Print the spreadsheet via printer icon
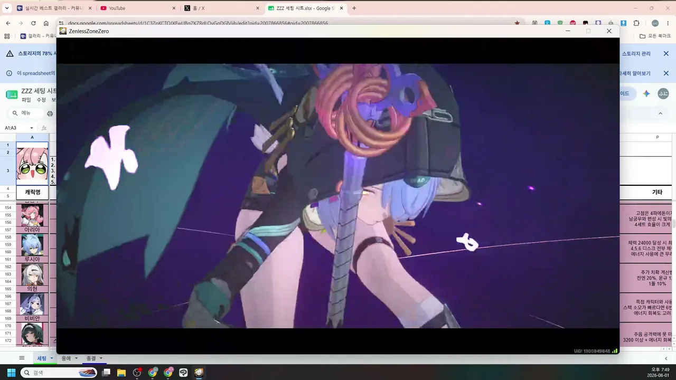 (x=50, y=113)
